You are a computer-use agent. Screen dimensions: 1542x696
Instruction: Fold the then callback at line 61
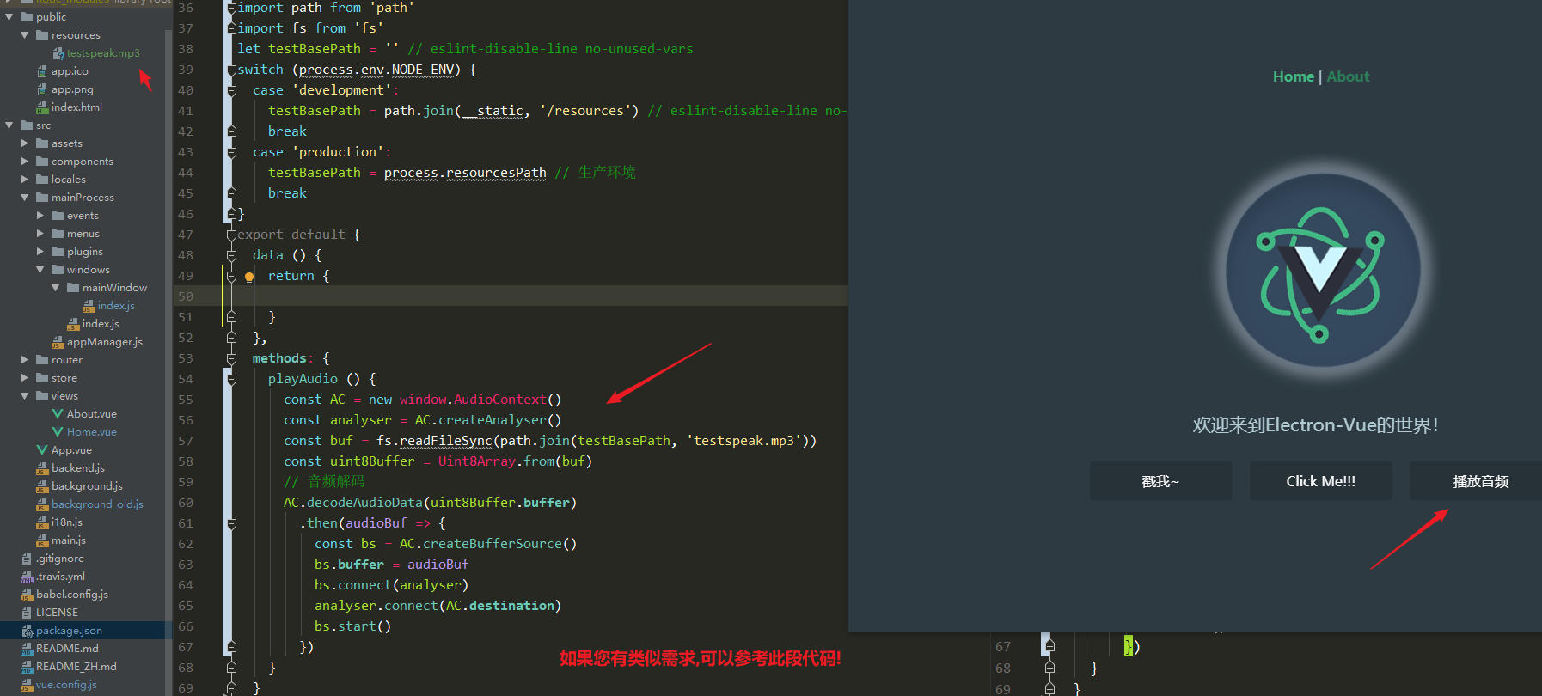tap(231, 523)
